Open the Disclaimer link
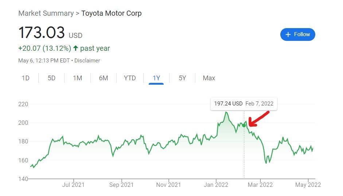The image size is (343, 196). tap(87, 61)
